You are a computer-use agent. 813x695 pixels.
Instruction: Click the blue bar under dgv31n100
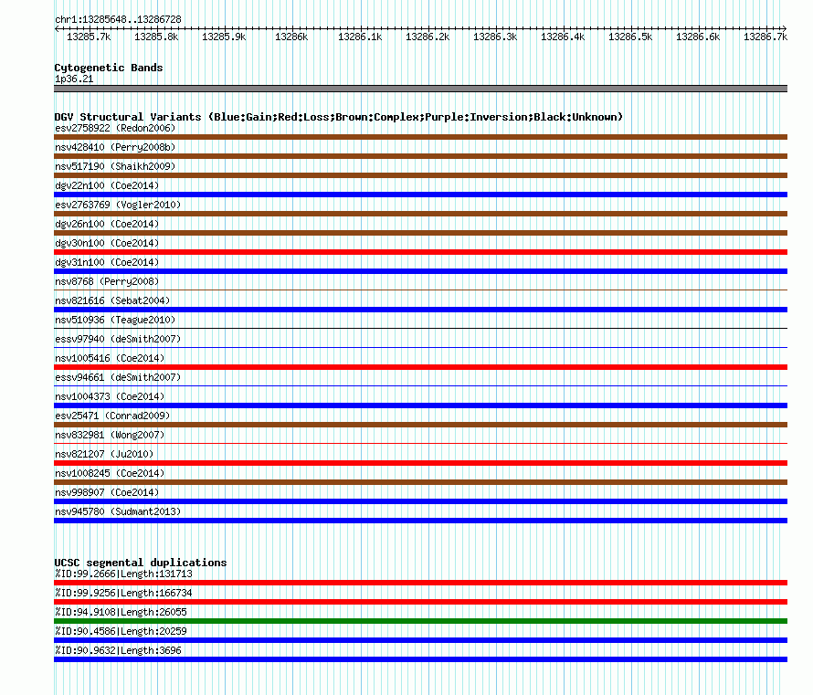[x=420, y=271]
